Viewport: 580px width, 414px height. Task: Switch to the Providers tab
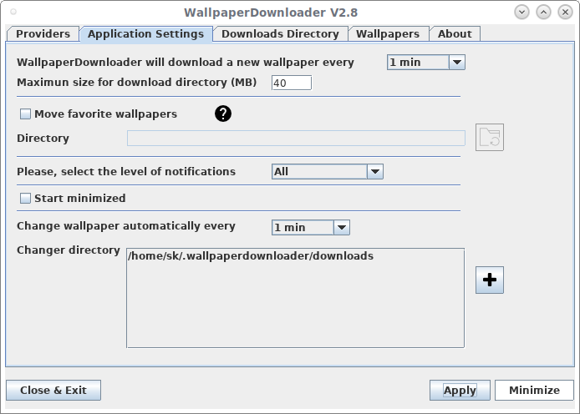[x=43, y=34]
